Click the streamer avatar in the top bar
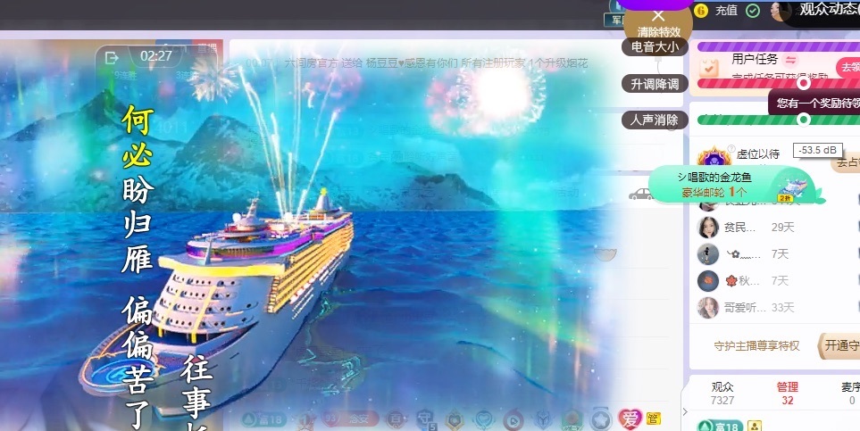 point(781,11)
